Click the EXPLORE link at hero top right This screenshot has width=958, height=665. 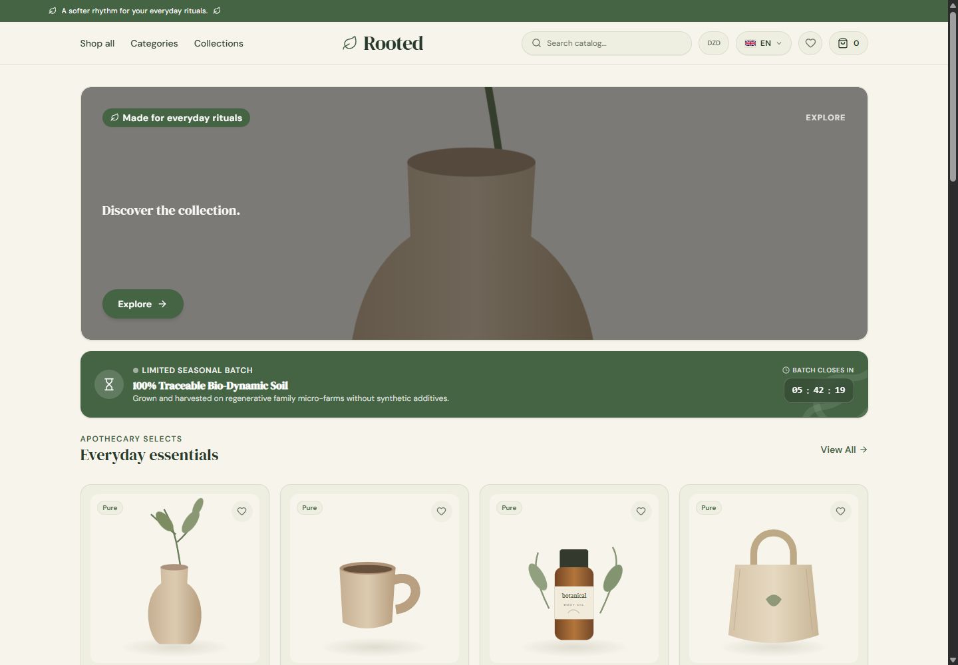tap(826, 118)
